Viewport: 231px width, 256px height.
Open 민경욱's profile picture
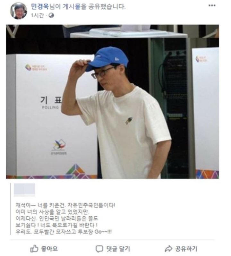(x=18, y=11)
